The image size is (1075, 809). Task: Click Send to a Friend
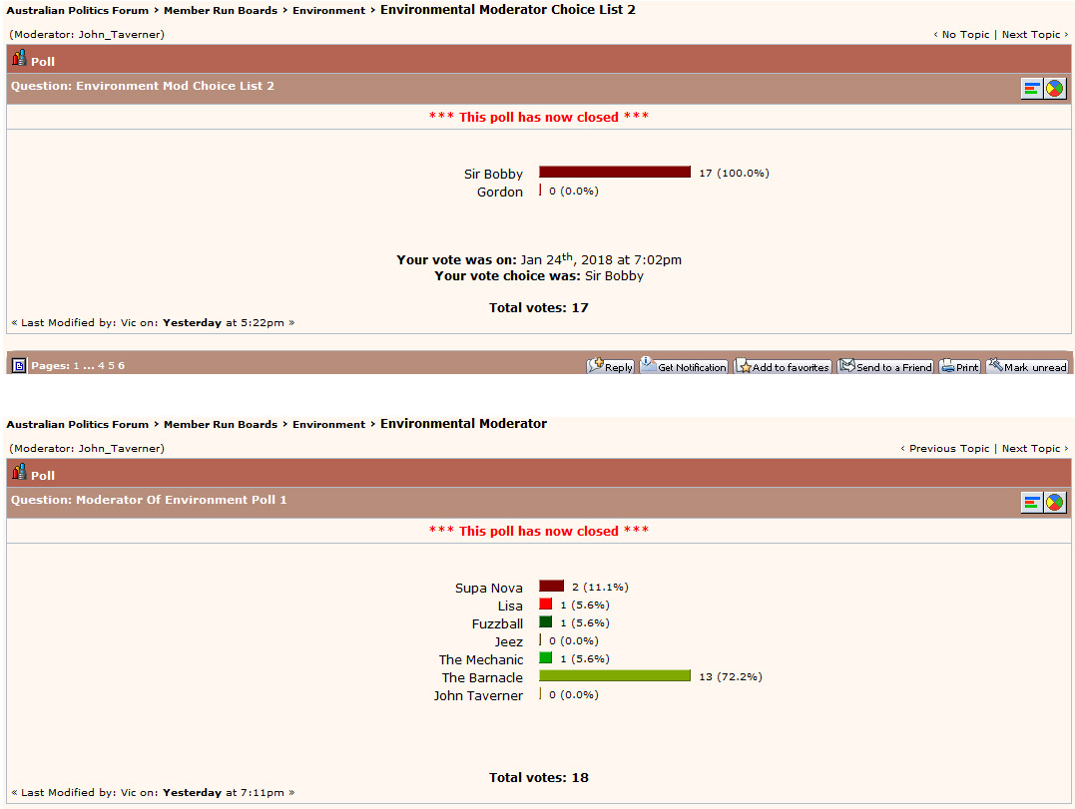click(885, 366)
